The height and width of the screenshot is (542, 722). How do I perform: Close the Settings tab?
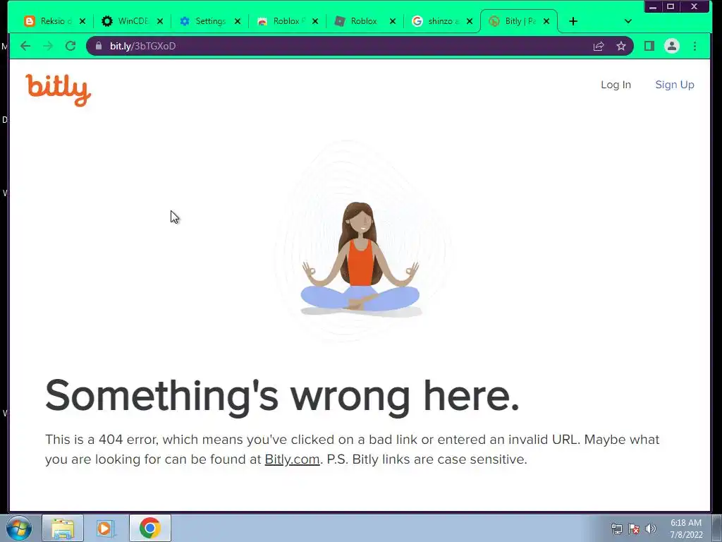(238, 21)
